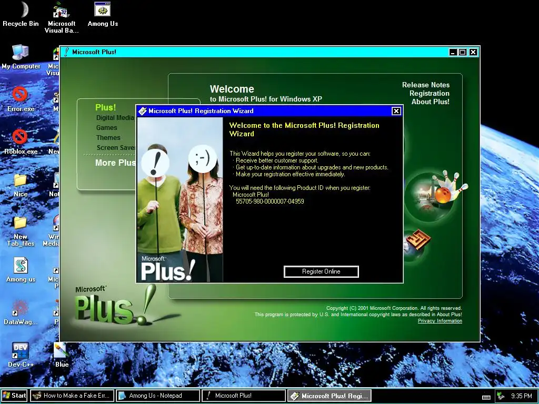Select Games in the Plus! menu
Screen dimensions: 539x404
[106, 128]
